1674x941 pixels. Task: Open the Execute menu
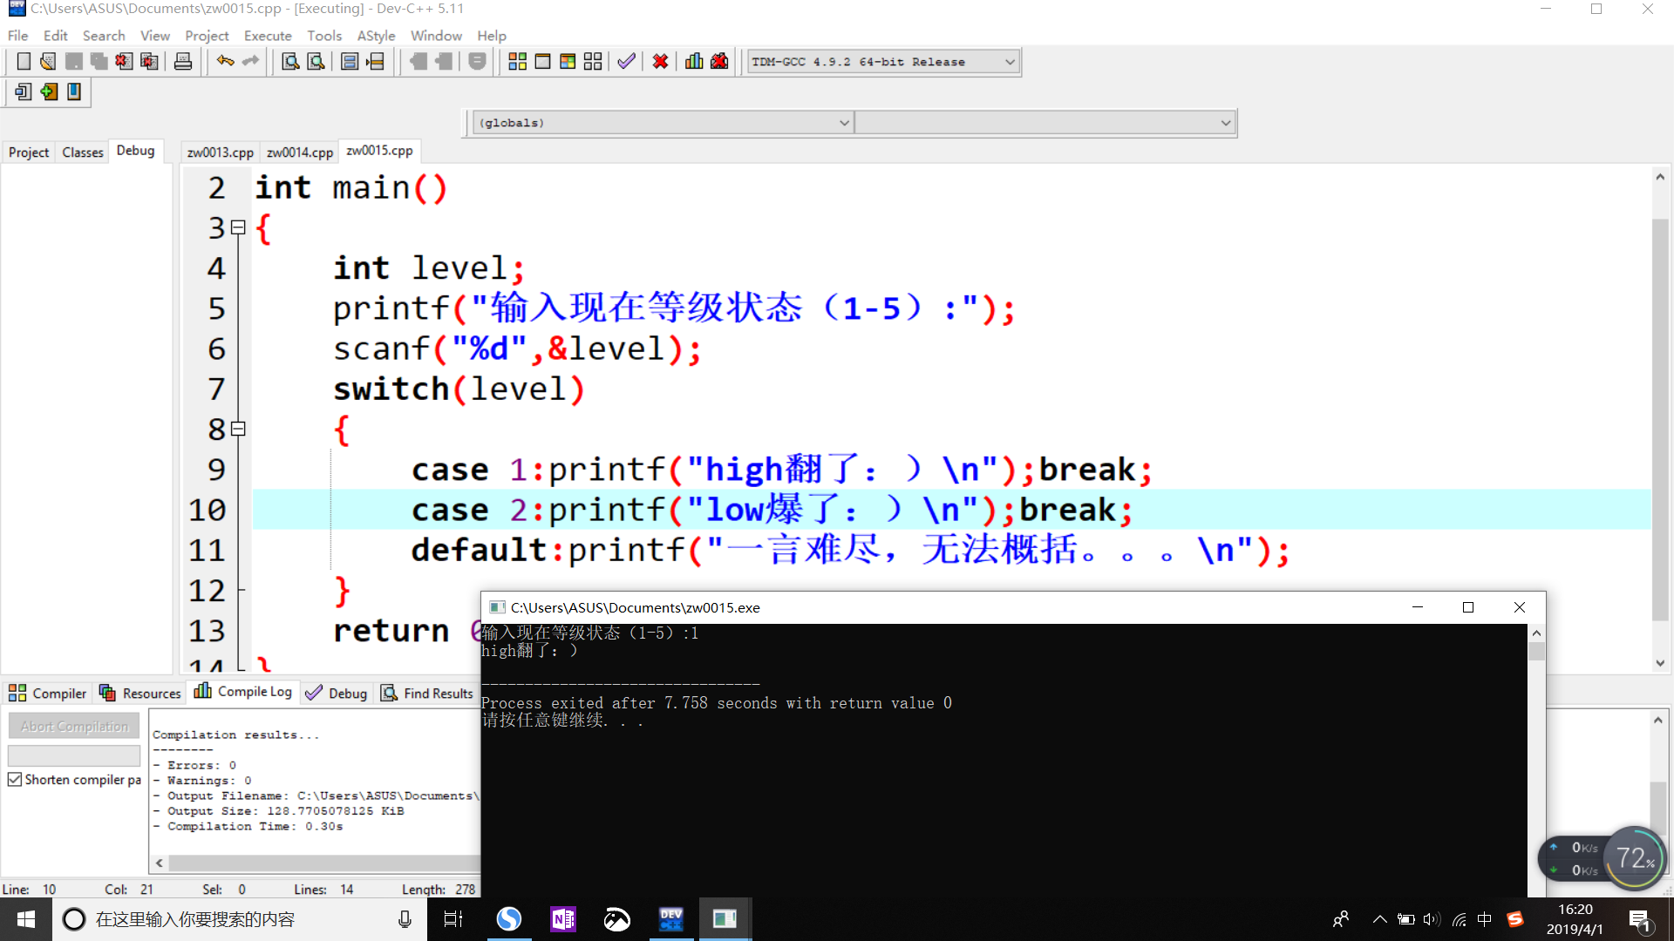pos(268,36)
